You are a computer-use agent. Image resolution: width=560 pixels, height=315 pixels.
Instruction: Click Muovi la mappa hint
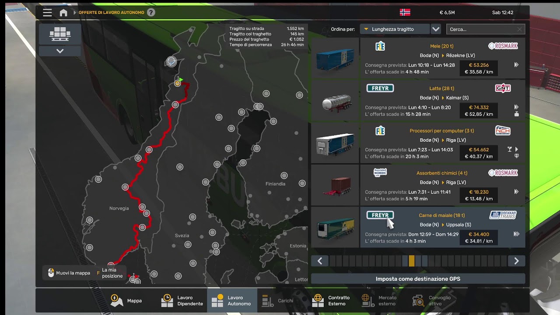point(69,273)
